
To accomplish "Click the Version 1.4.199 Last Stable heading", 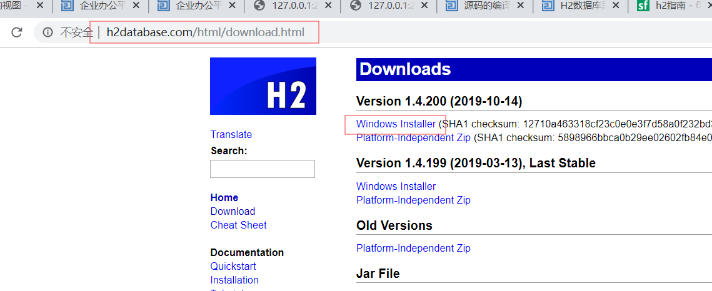I will pos(476,163).
